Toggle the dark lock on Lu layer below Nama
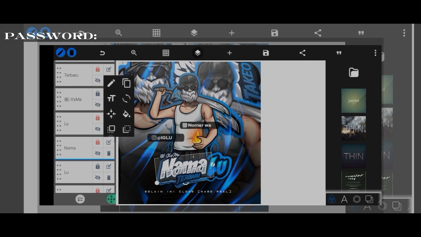Image resolution: width=421 pixels, height=237 pixels. 98,167
